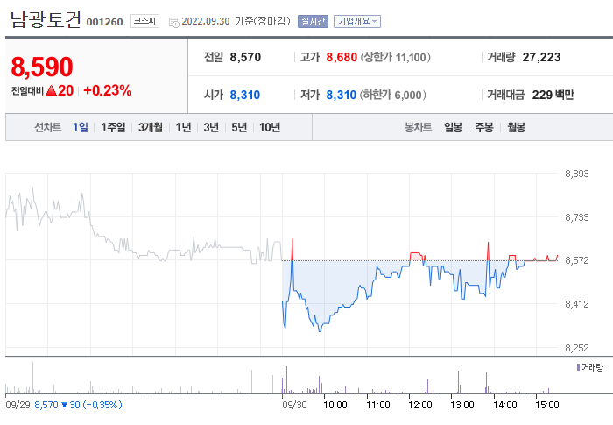
Task: Show the 1년 line chart
Action: point(183,127)
